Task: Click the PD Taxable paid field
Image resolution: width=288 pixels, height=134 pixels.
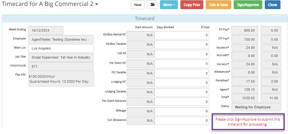Action: click(182, 73)
